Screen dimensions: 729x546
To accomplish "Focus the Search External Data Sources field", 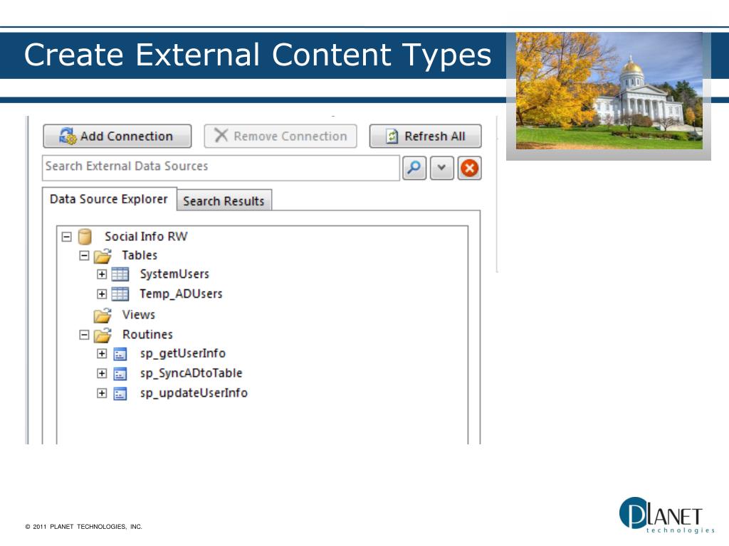I will (x=221, y=167).
